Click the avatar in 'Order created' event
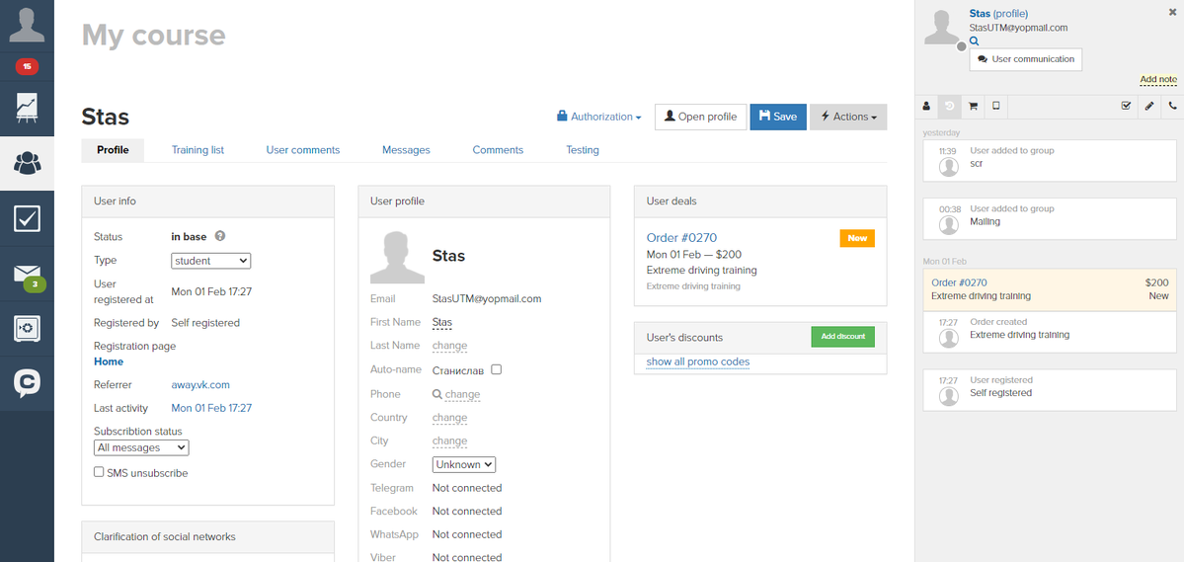The width and height of the screenshot is (1184, 562). [x=948, y=338]
